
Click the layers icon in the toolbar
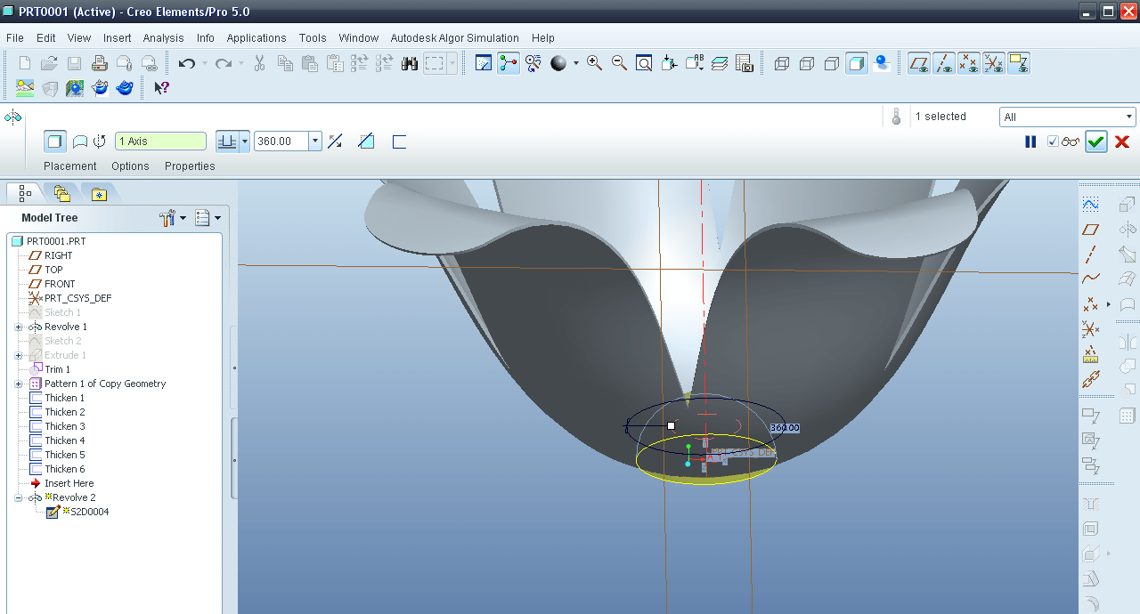720,63
